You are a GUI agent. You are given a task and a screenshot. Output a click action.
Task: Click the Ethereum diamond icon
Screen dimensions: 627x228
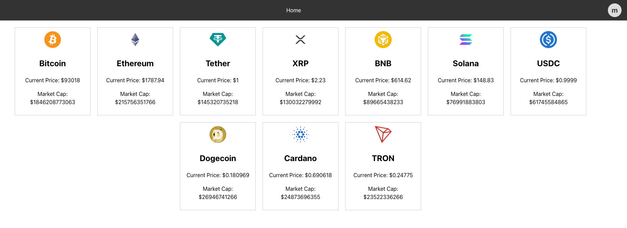[135, 40]
